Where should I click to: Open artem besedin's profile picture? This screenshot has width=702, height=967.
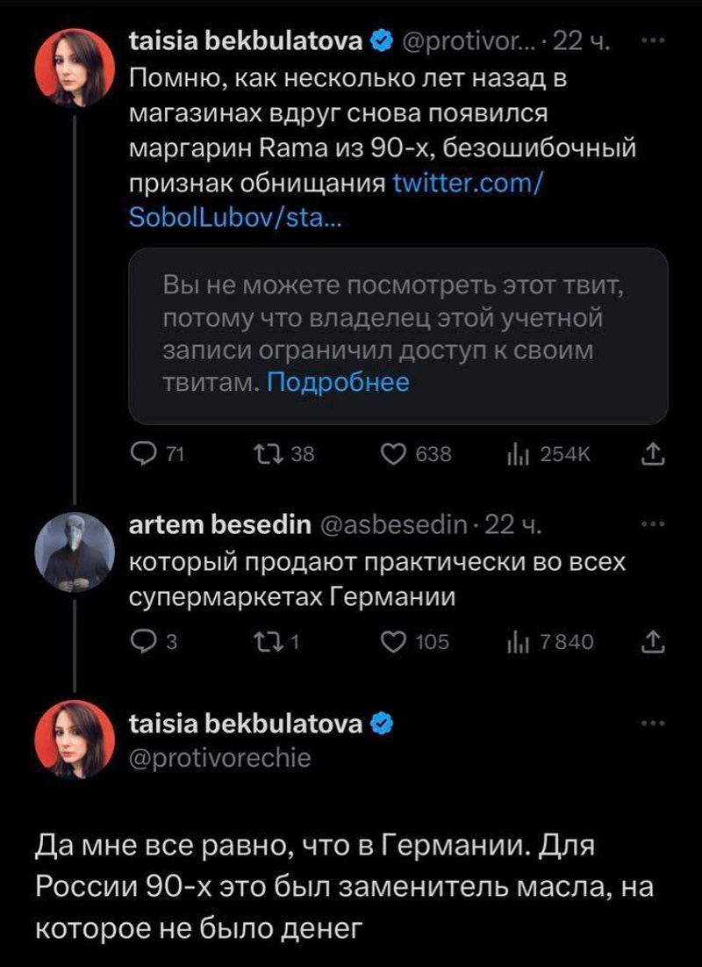[x=75, y=552]
